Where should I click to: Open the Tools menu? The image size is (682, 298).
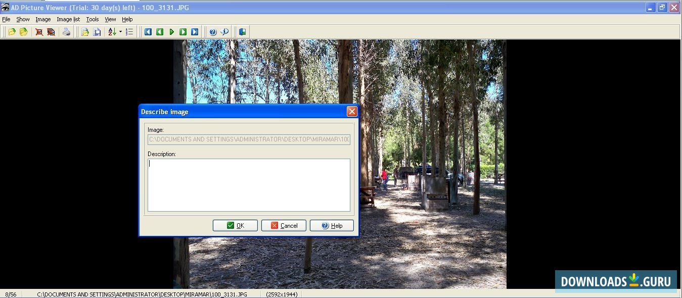click(x=93, y=19)
